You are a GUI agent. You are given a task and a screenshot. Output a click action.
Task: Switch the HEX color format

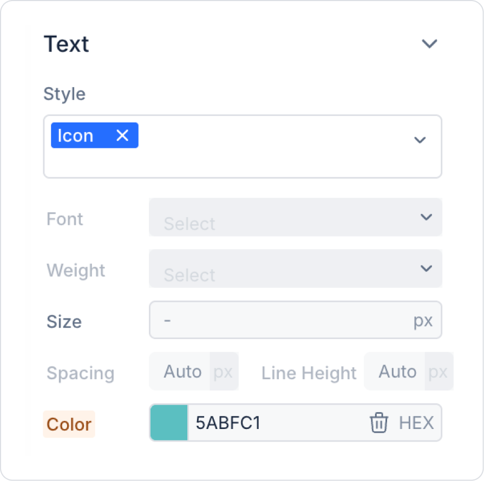pyautogui.click(x=416, y=423)
